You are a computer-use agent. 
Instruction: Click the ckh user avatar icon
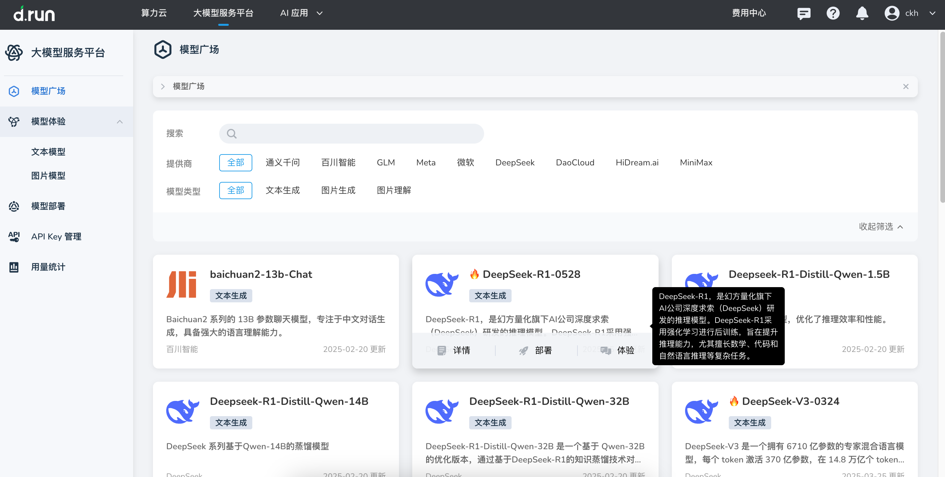pos(891,14)
